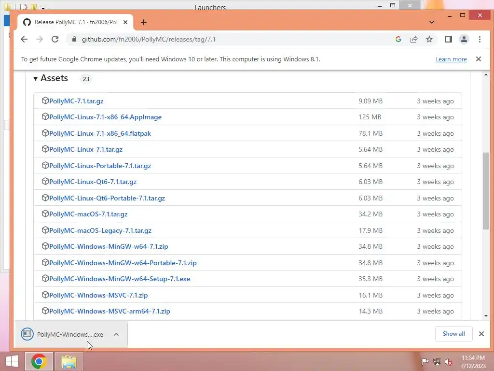Click the address bar URL
Viewport: 494px width, 371px height.
149,39
